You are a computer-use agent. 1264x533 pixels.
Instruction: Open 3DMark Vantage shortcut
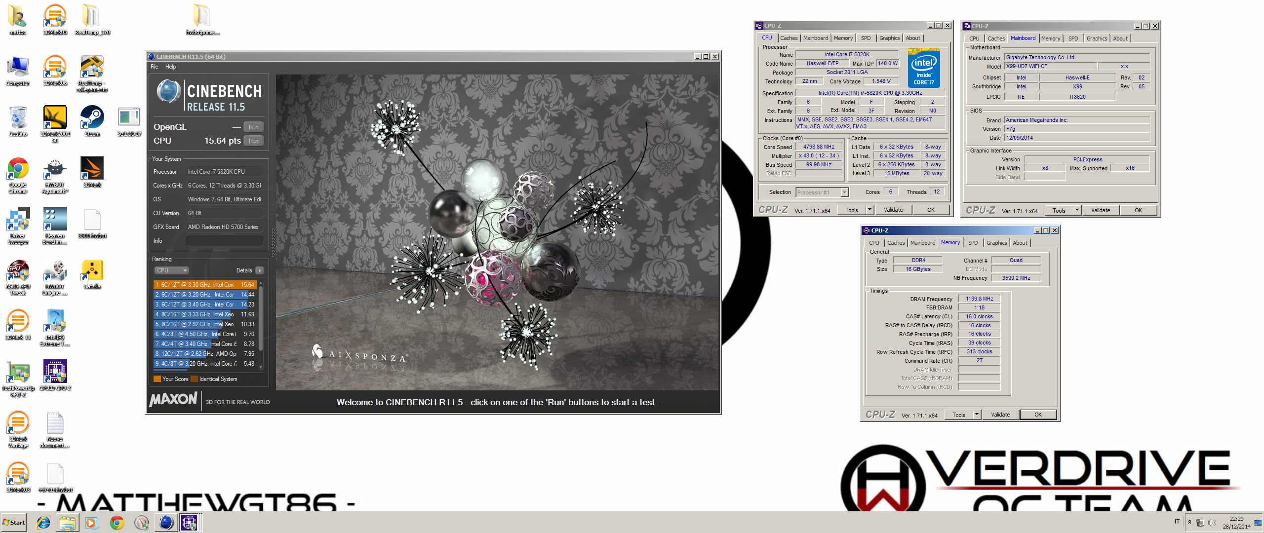pyautogui.click(x=18, y=429)
